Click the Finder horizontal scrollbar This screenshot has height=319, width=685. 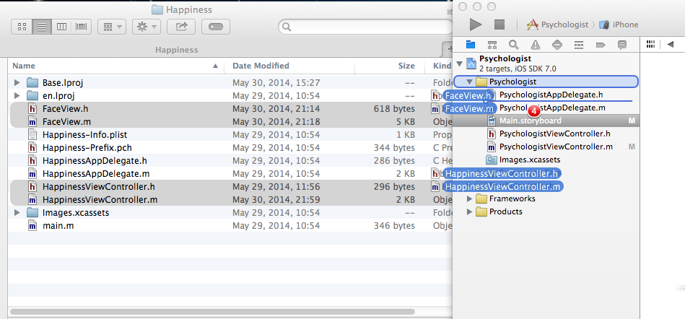click(212, 312)
